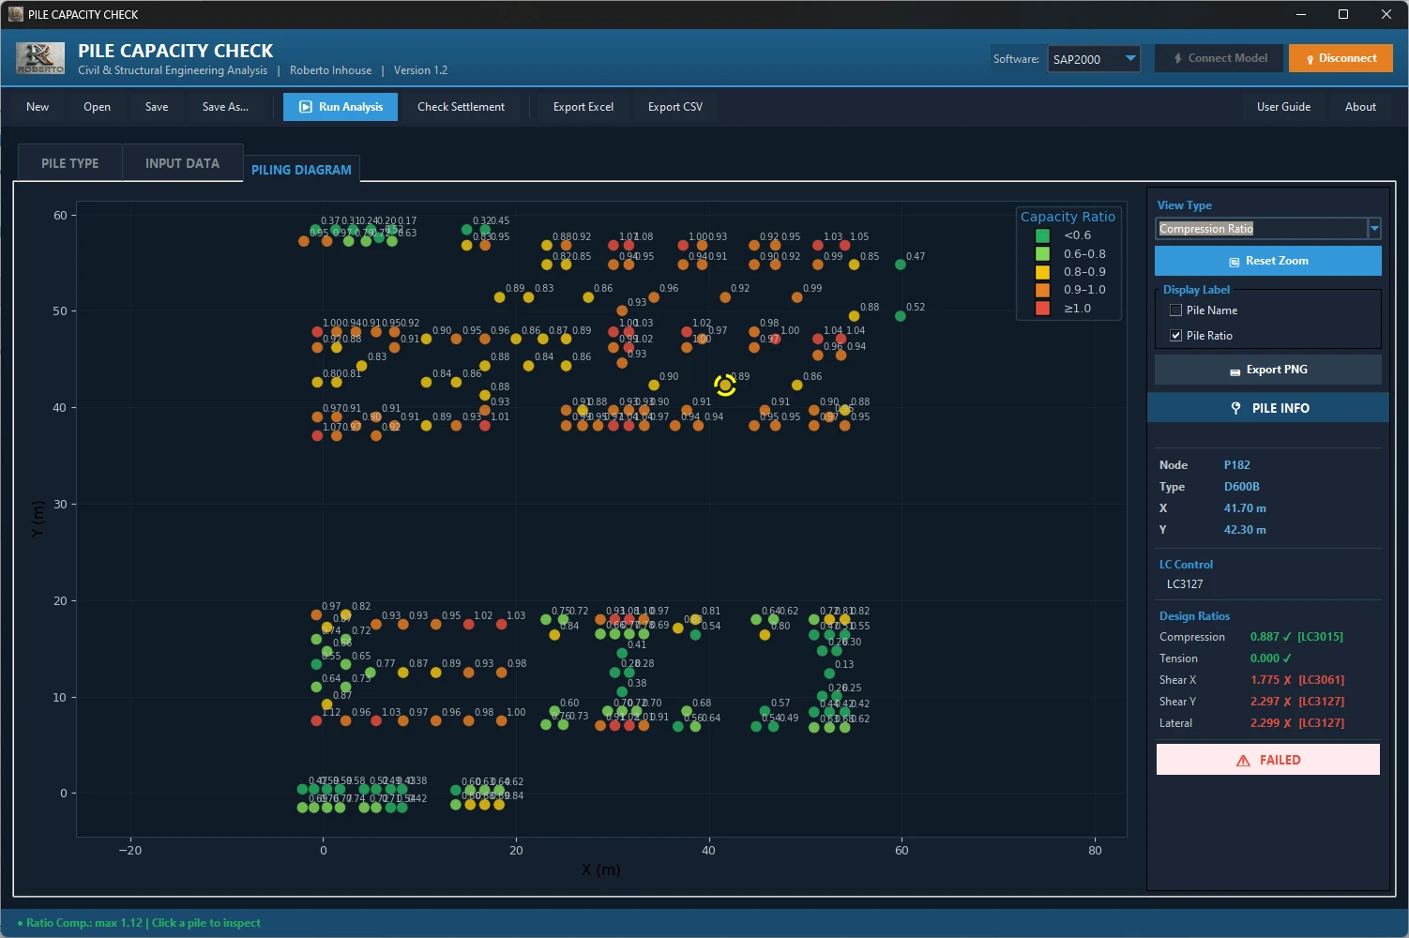Click Export Excel button
The height and width of the screenshot is (938, 1409).
pos(583,107)
